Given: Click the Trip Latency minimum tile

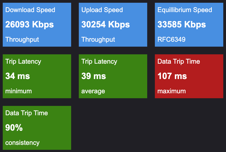Looking at the screenshot, I should pos(37,76).
